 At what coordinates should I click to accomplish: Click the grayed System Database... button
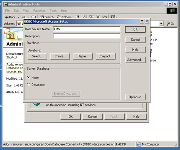[x=66, y=94]
